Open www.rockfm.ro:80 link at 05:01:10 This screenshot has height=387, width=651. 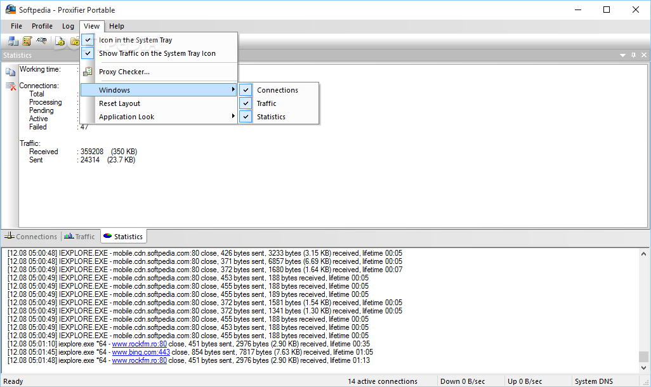[140, 344]
